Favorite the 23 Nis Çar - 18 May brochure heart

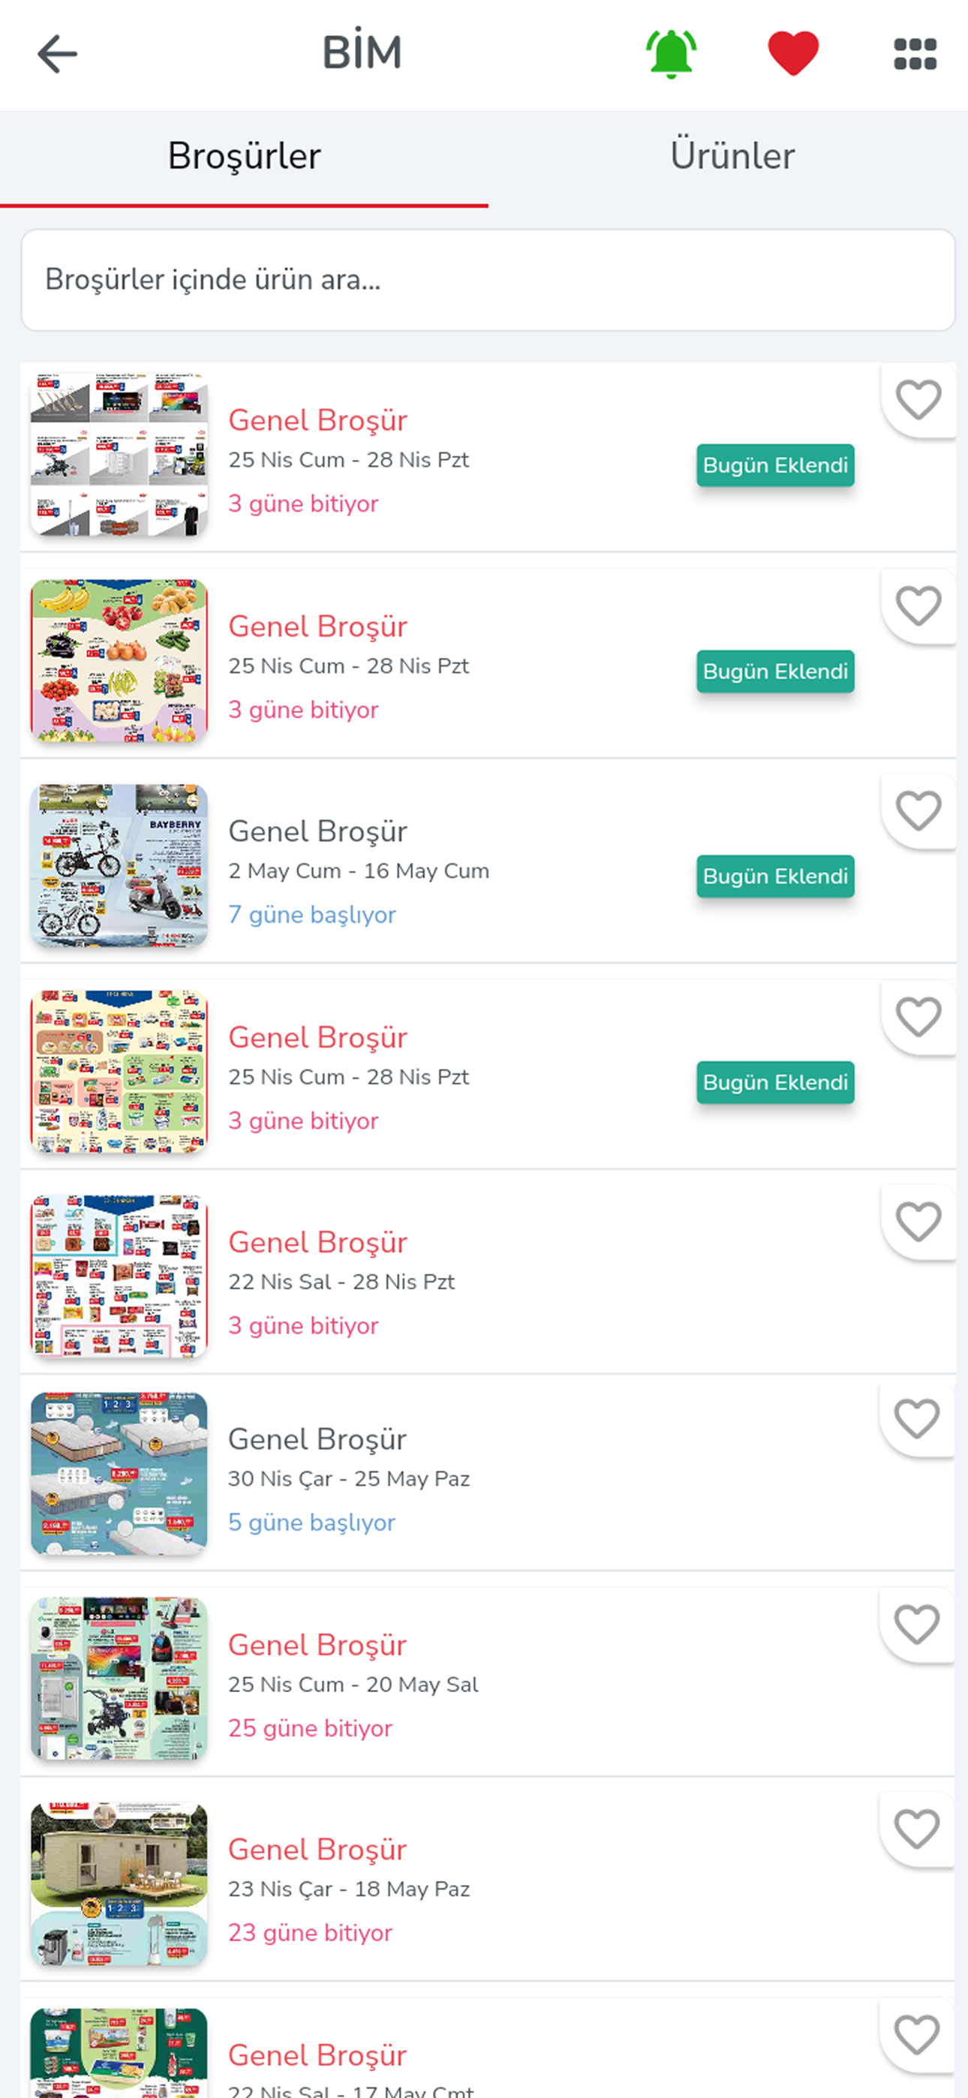(917, 1829)
